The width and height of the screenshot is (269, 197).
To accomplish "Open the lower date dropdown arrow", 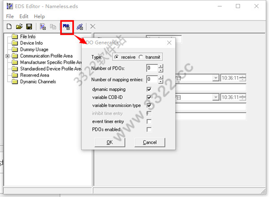I will click(x=216, y=97).
